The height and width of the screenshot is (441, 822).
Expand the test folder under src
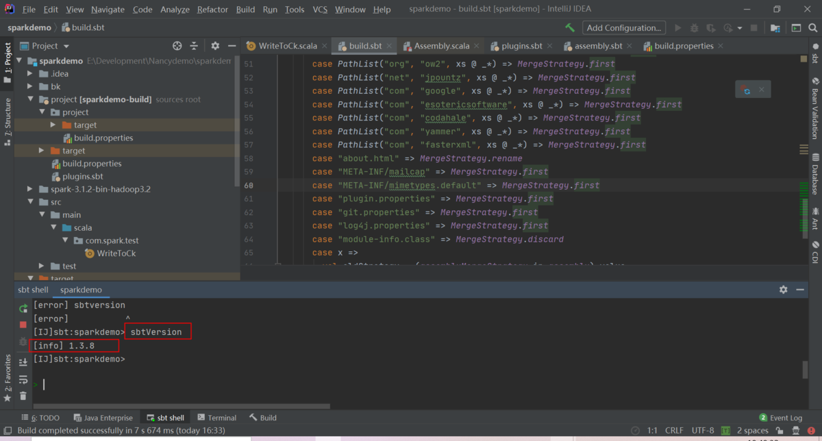click(42, 266)
